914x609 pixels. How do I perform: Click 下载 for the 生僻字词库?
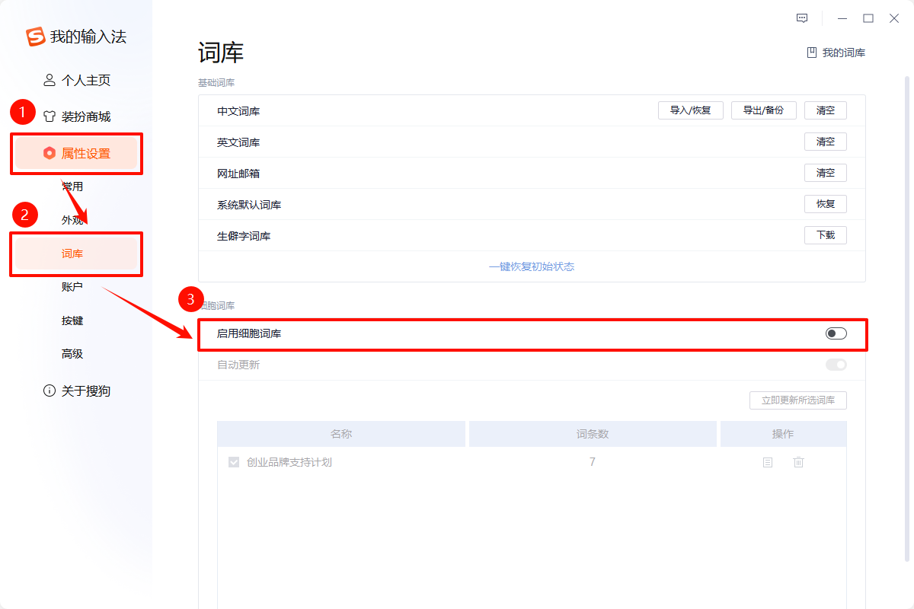pyautogui.click(x=825, y=234)
